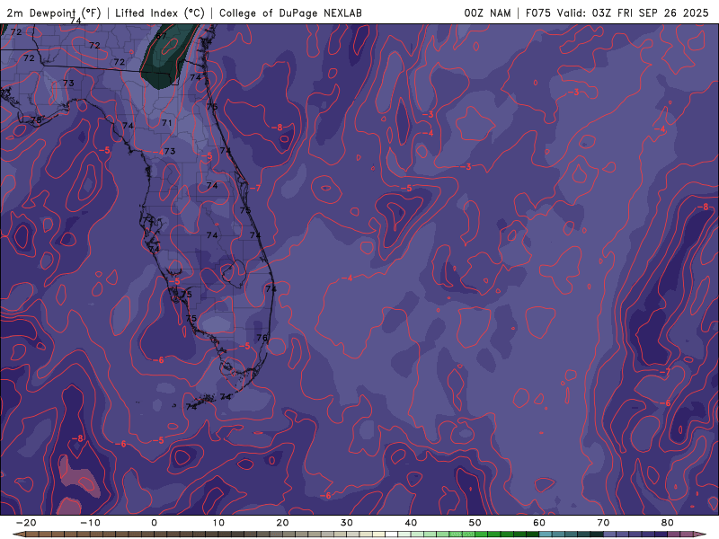The image size is (719, 539).
Task: Click the '0' tick label on the legend
Action: click(x=154, y=522)
